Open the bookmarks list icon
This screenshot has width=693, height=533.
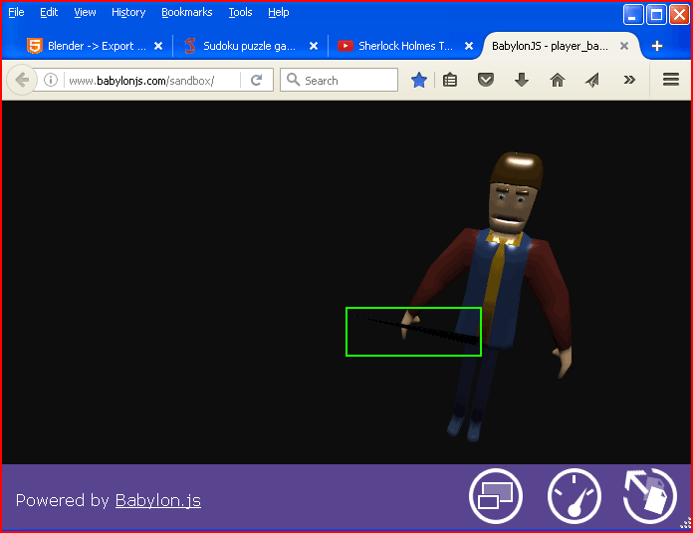coord(450,81)
